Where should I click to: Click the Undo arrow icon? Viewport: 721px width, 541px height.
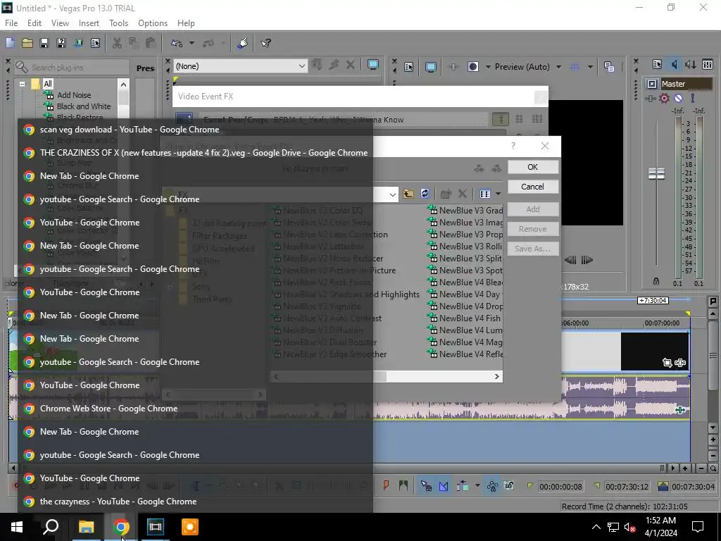point(177,43)
